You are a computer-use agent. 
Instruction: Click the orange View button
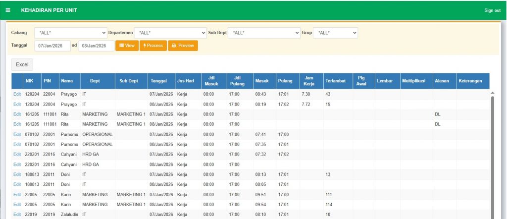pos(127,46)
